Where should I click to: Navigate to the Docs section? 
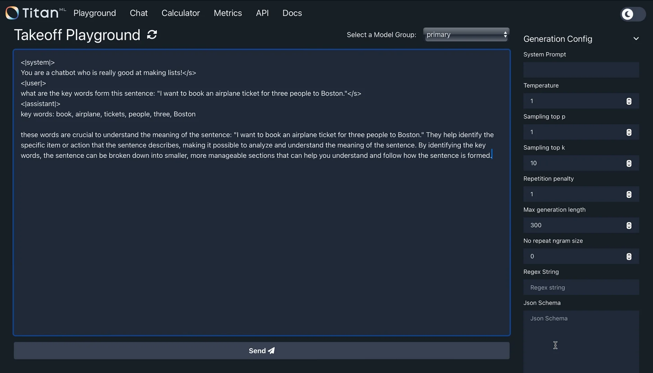[x=292, y=13]
